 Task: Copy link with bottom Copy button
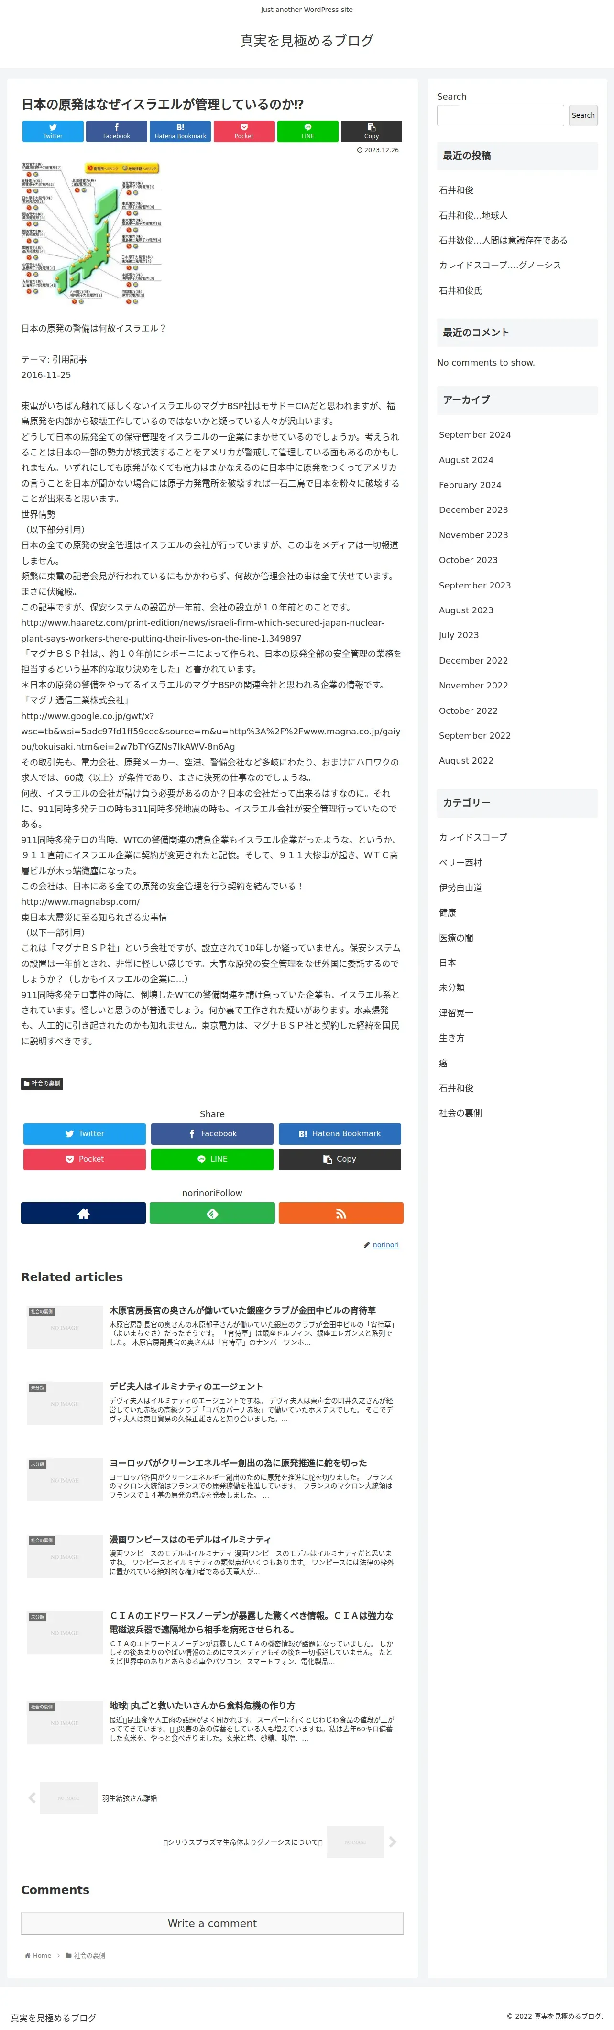point(339,1158)
